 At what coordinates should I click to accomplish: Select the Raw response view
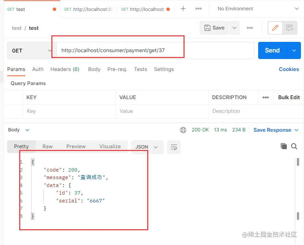click(48, 147)
